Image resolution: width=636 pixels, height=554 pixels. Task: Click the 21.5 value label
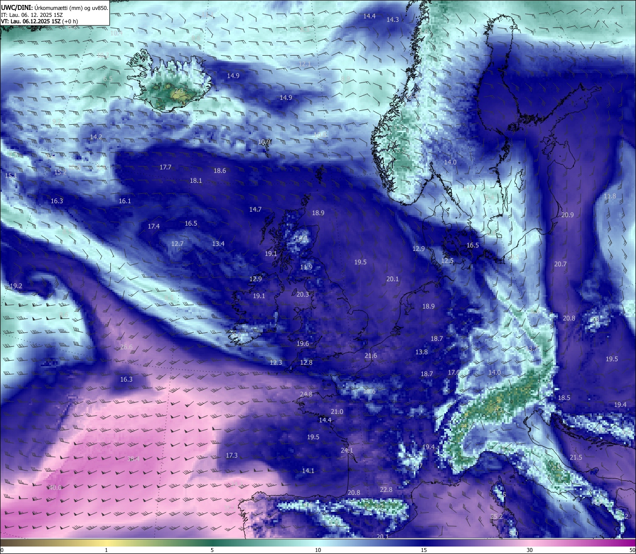[576, 457]
